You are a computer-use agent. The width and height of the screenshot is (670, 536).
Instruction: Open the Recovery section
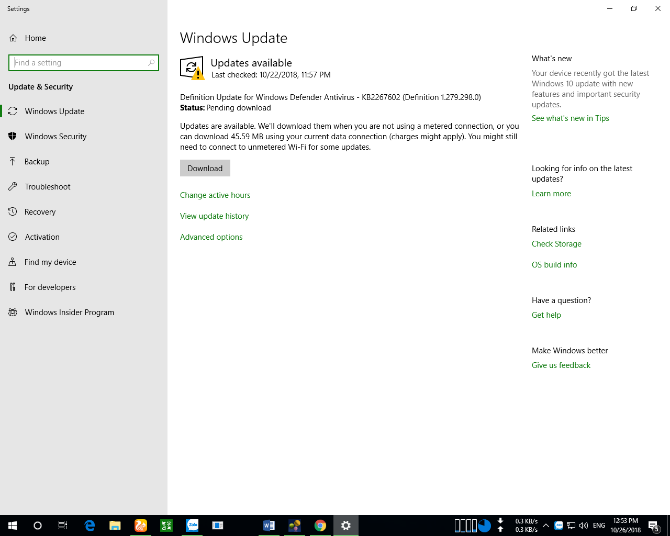(84, 212)
